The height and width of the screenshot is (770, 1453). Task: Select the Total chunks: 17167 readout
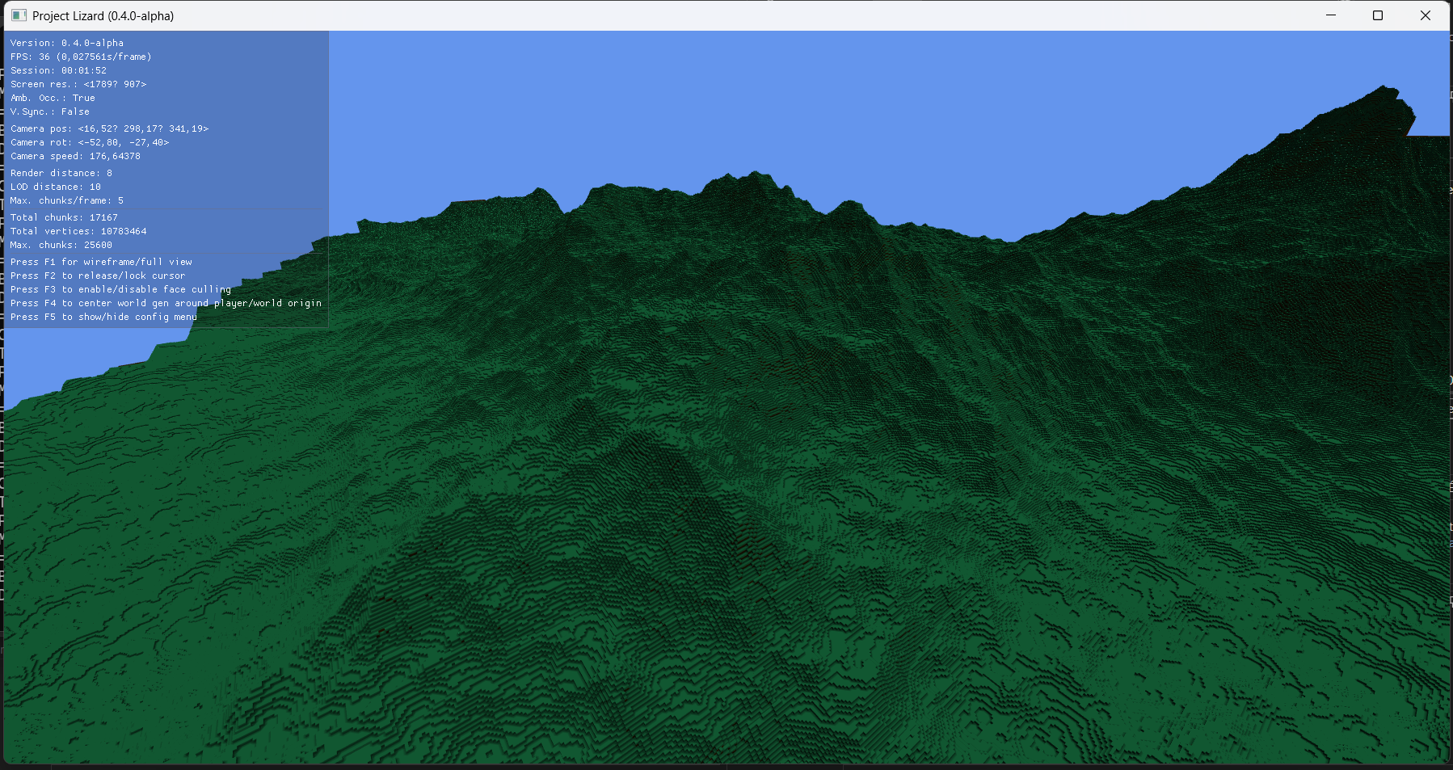[64, 217]
